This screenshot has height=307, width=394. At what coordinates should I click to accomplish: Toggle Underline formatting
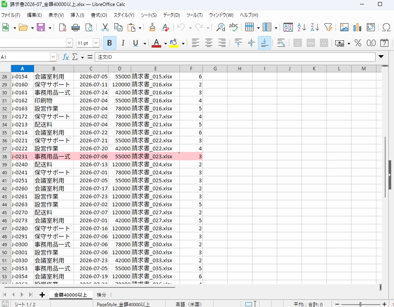pyautogui.click(x=136, y=43)
